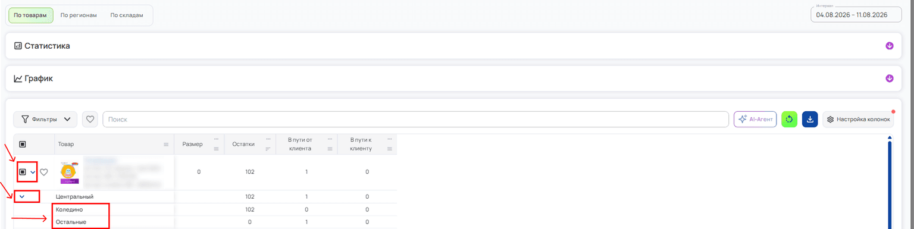Focus the Поиск search field

coord(416,119)
